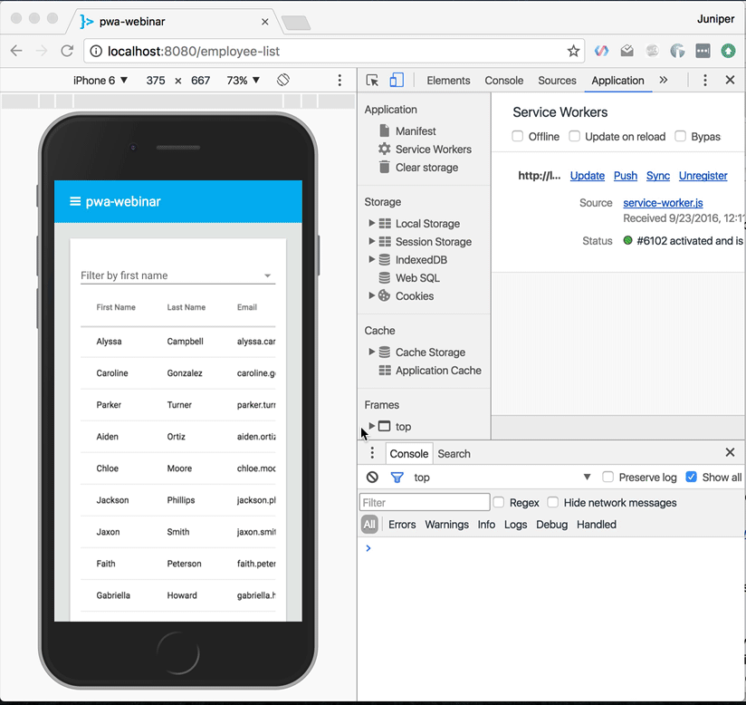This screenshot has width=746, height=705.
Task: Open hamburger menu in pwa-webinar app
Action: (x=75, y=201)
